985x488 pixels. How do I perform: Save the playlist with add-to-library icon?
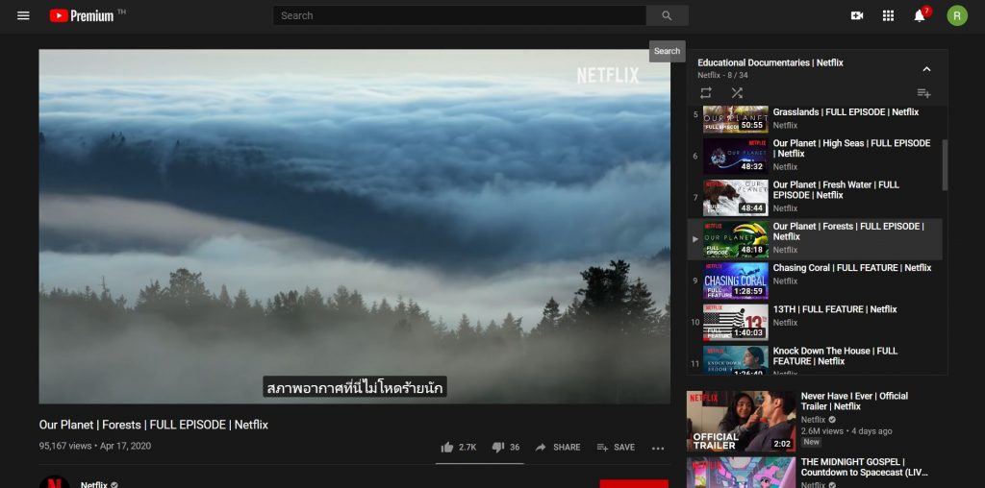pos(923,93)
